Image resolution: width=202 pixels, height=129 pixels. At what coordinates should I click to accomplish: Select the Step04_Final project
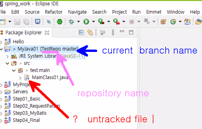pyautogui.click(x=26, y=120)
